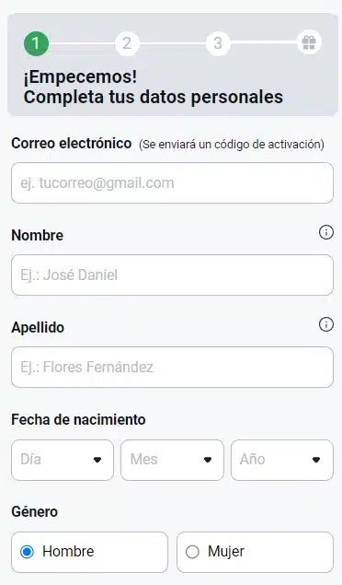Click the step 2 circle

pos(127,43)
